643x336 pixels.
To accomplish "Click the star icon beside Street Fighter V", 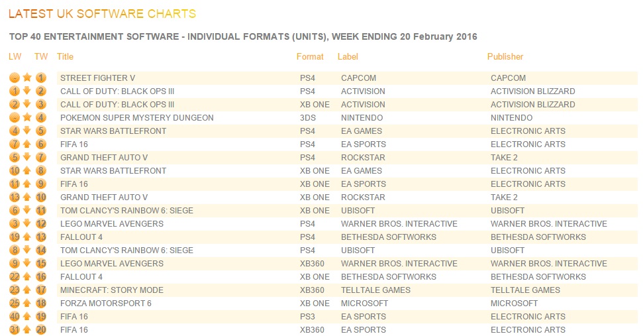I will pos(27,78).
